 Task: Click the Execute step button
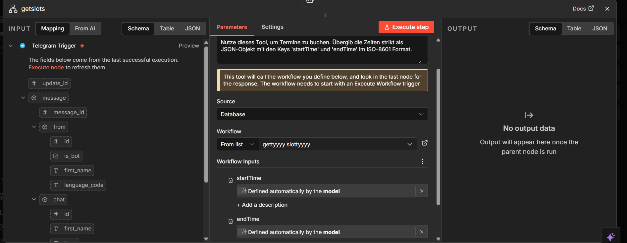[406, 27]
